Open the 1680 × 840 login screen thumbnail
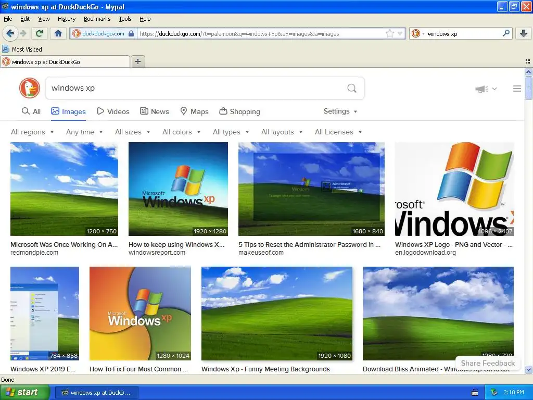533x400 pixels. point(311,189)
